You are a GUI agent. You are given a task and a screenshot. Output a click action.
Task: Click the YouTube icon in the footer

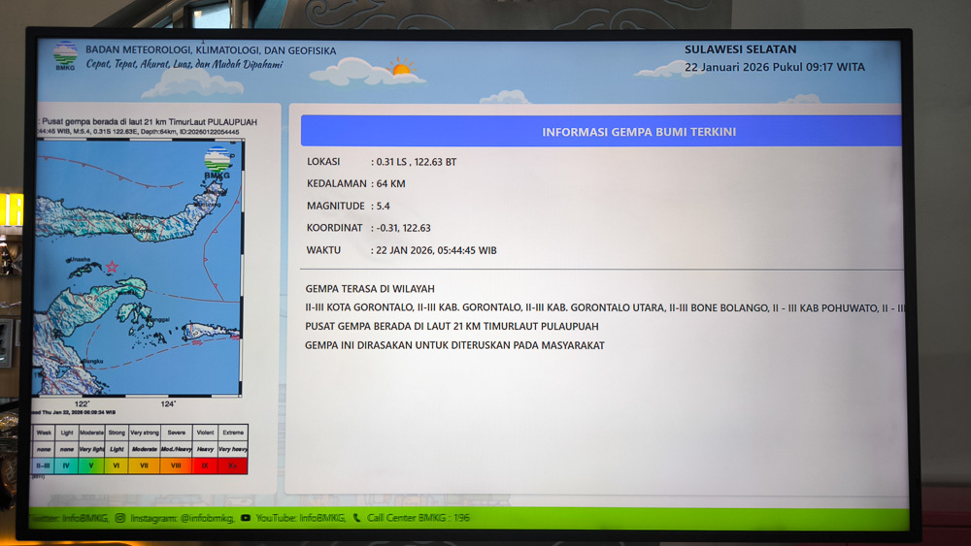[x=246, y=518]
